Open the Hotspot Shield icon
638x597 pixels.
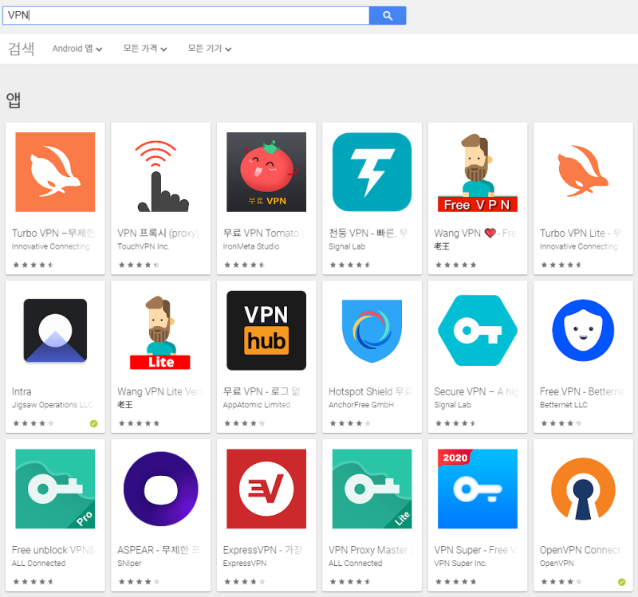372,330
